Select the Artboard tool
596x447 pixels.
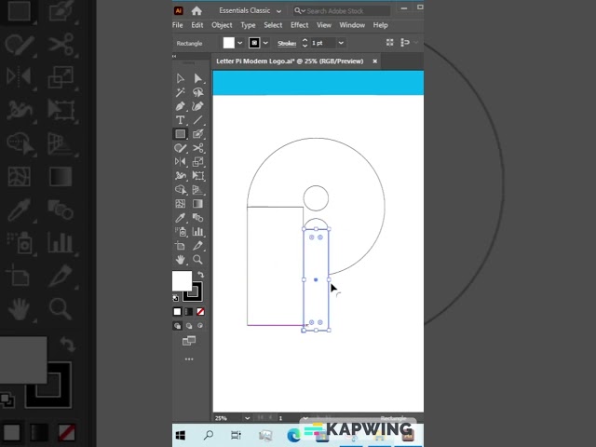tap(181, 246)
